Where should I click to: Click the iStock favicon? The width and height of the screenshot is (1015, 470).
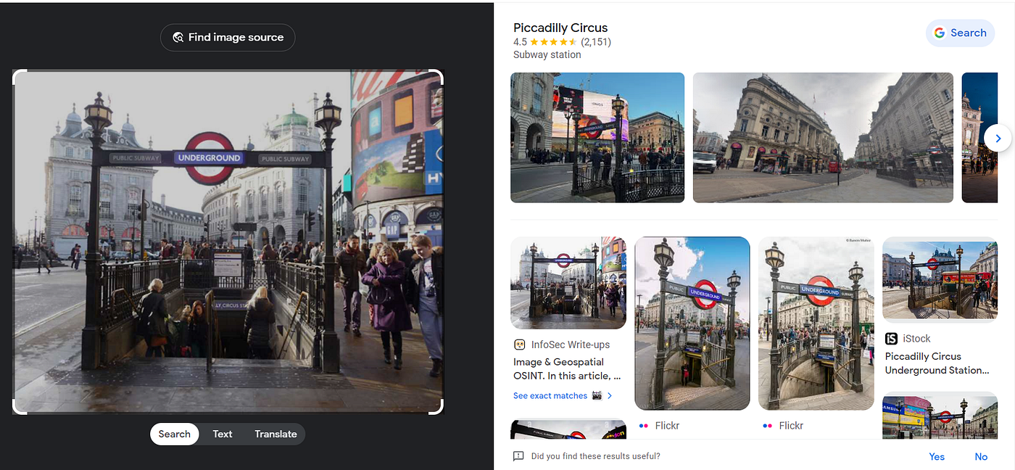pos(891,339)
